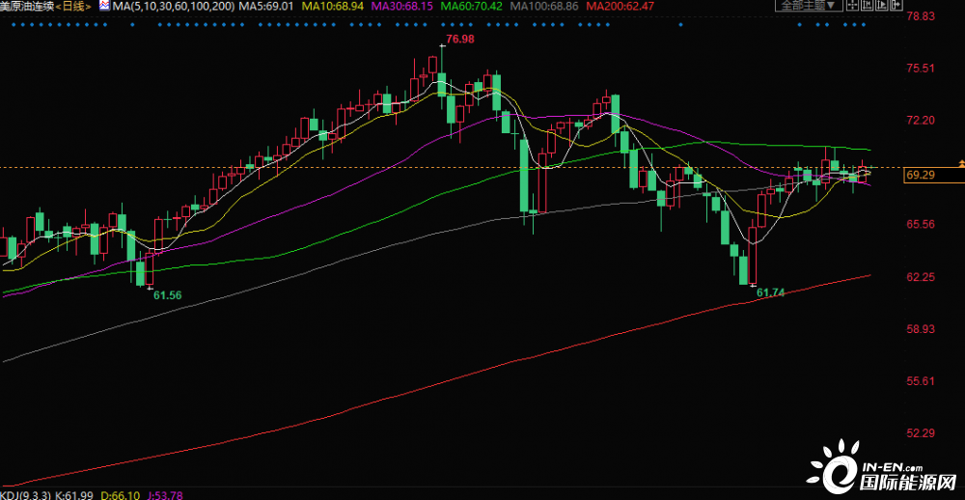This screenshot has height=500, width=965.
Task: Click the rightmost exit-arrow toolbar icon
Action: click(x=896, y=5)
